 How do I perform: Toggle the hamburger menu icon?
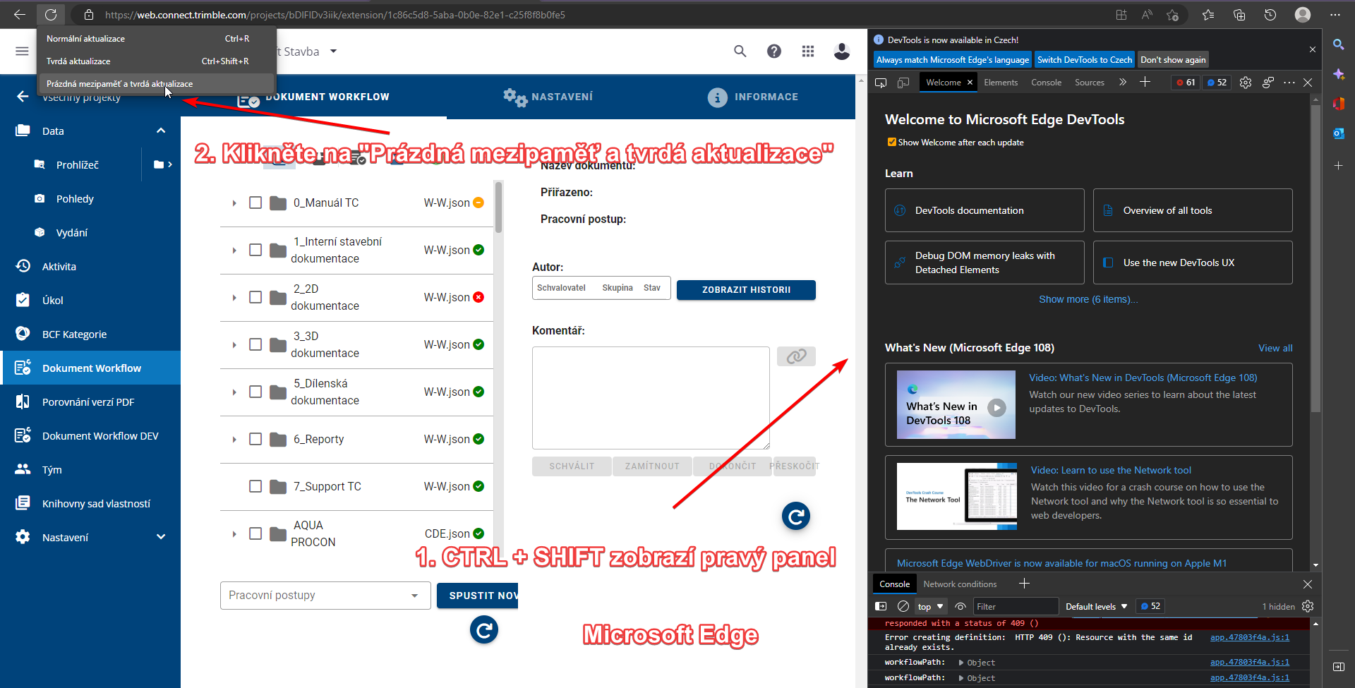tap(22, 51)
